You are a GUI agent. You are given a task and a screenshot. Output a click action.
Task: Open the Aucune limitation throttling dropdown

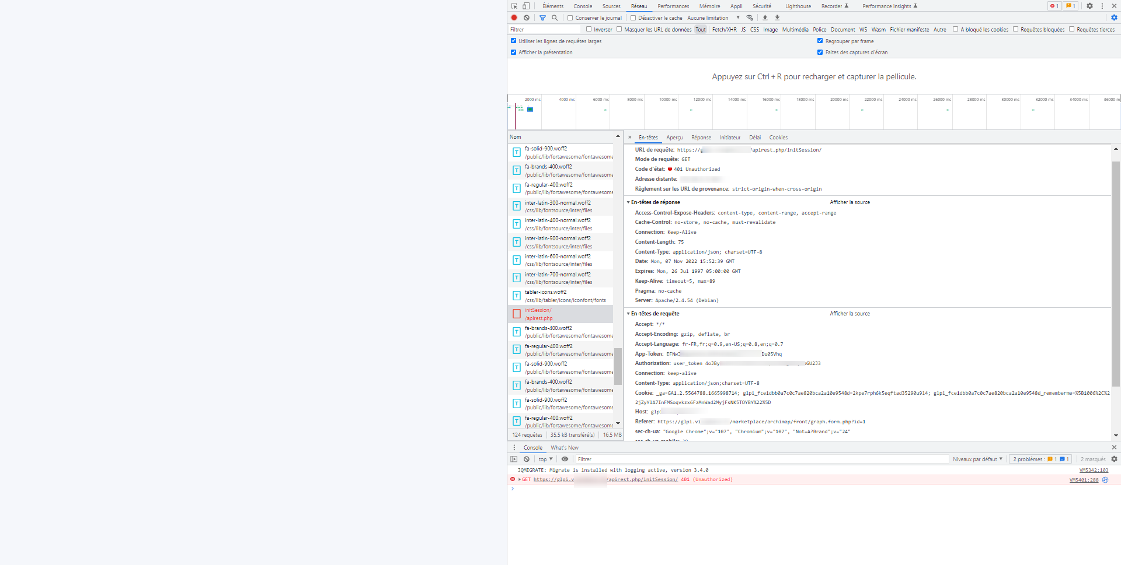point(708,17)
